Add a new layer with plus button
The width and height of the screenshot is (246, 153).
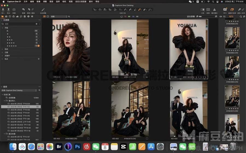(x=69, y=16)
